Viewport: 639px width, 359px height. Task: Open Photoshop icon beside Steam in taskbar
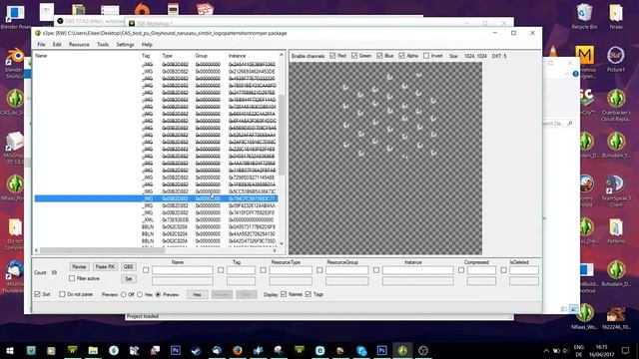coord(176,350)
